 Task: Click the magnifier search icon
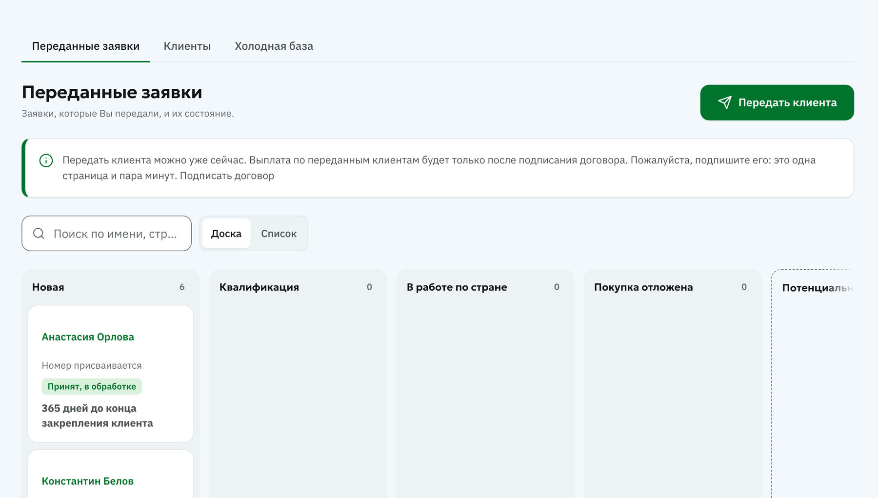[x=39, y=234]
